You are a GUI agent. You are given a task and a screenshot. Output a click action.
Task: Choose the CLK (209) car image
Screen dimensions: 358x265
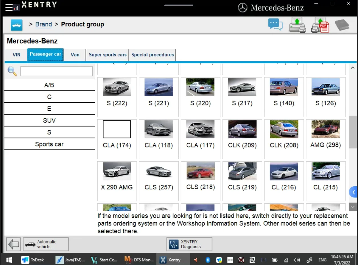click(x=242, y=129)
